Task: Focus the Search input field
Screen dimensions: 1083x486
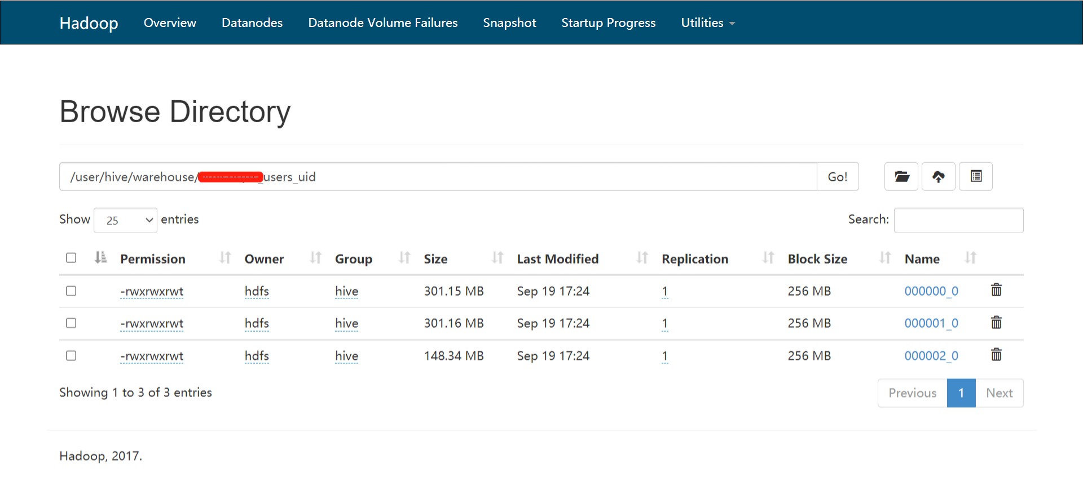Action: (x=958, y=220)
